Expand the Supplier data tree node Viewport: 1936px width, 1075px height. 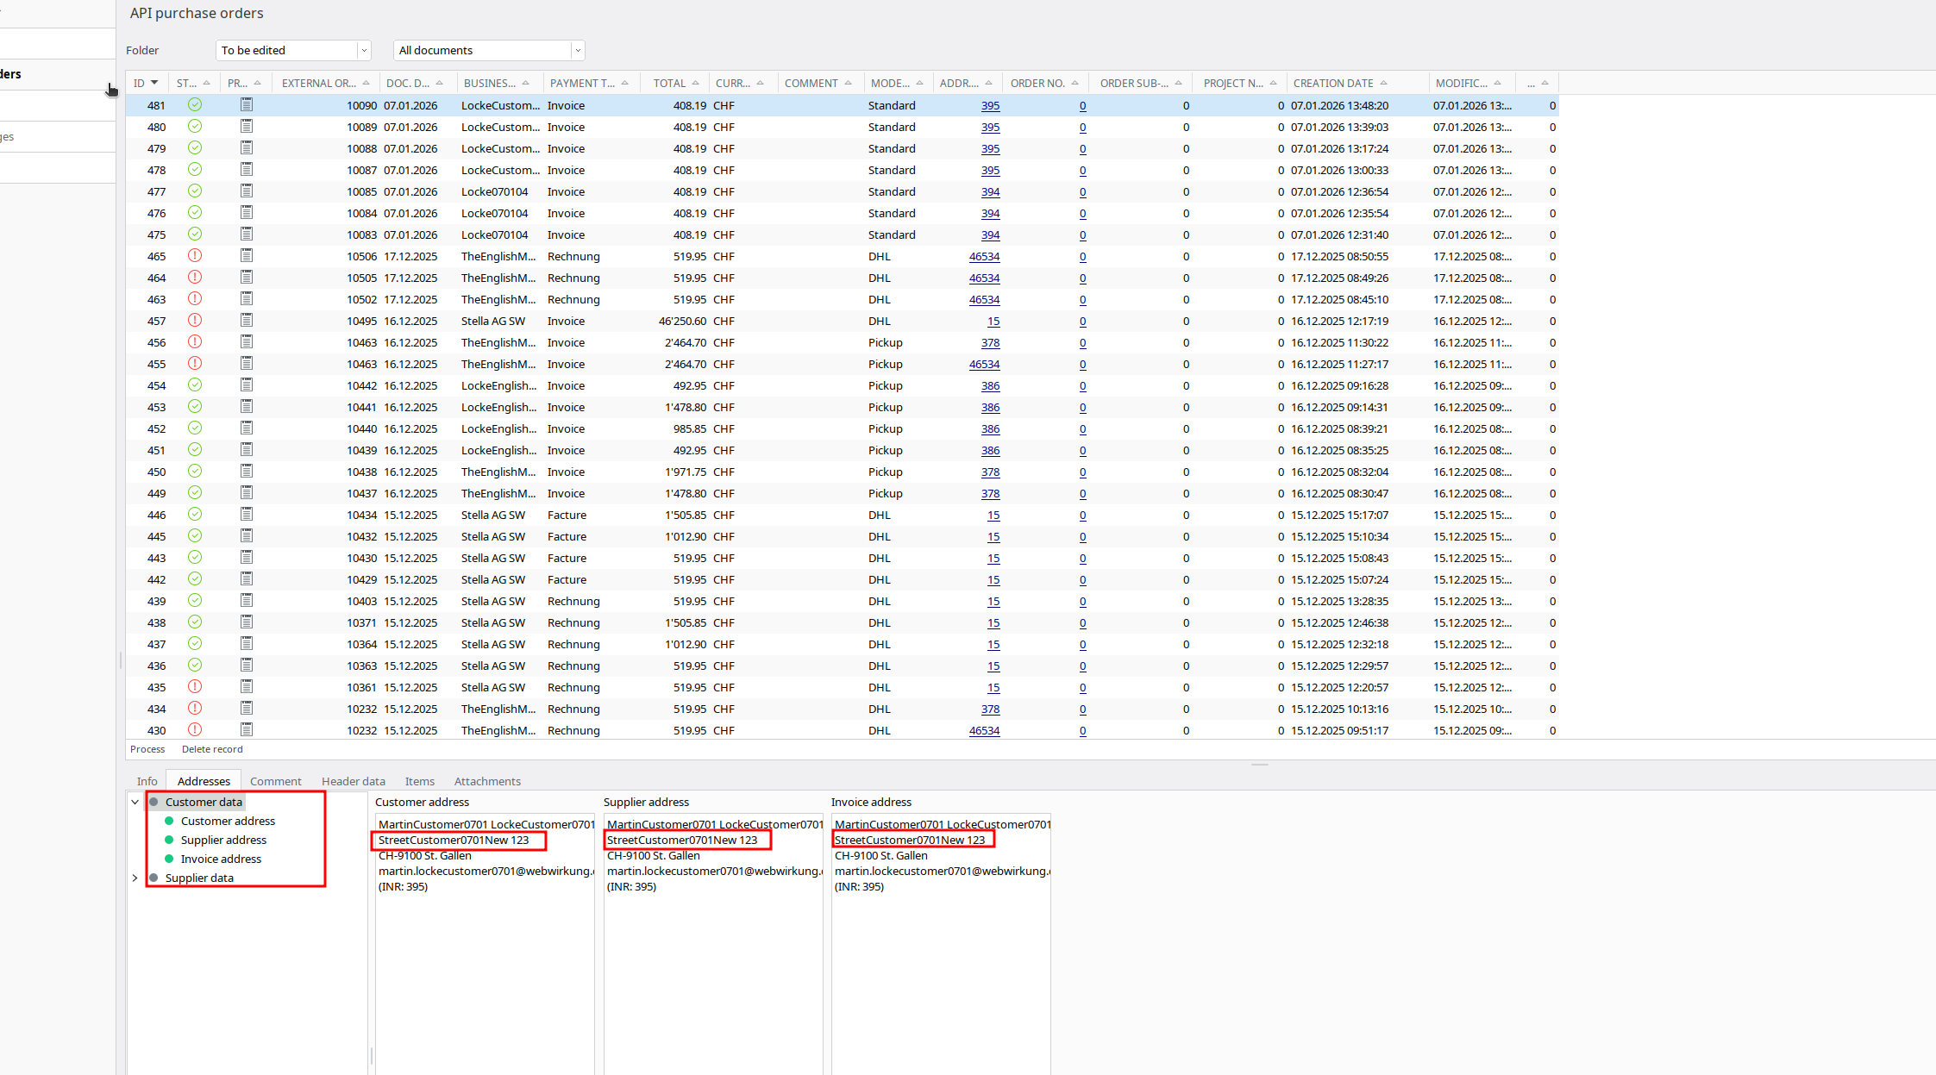135,878
